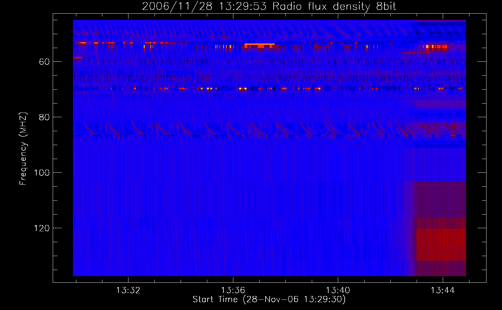Click the 13:40 time tick label

tap(338, 290)
